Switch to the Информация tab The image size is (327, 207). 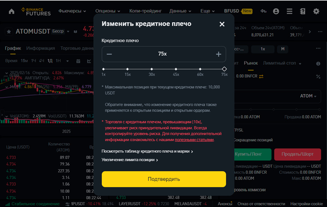point(40,48)
